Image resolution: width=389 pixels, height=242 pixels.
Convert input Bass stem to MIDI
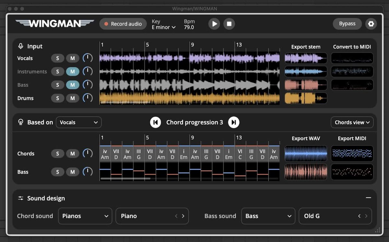point(352,85)
